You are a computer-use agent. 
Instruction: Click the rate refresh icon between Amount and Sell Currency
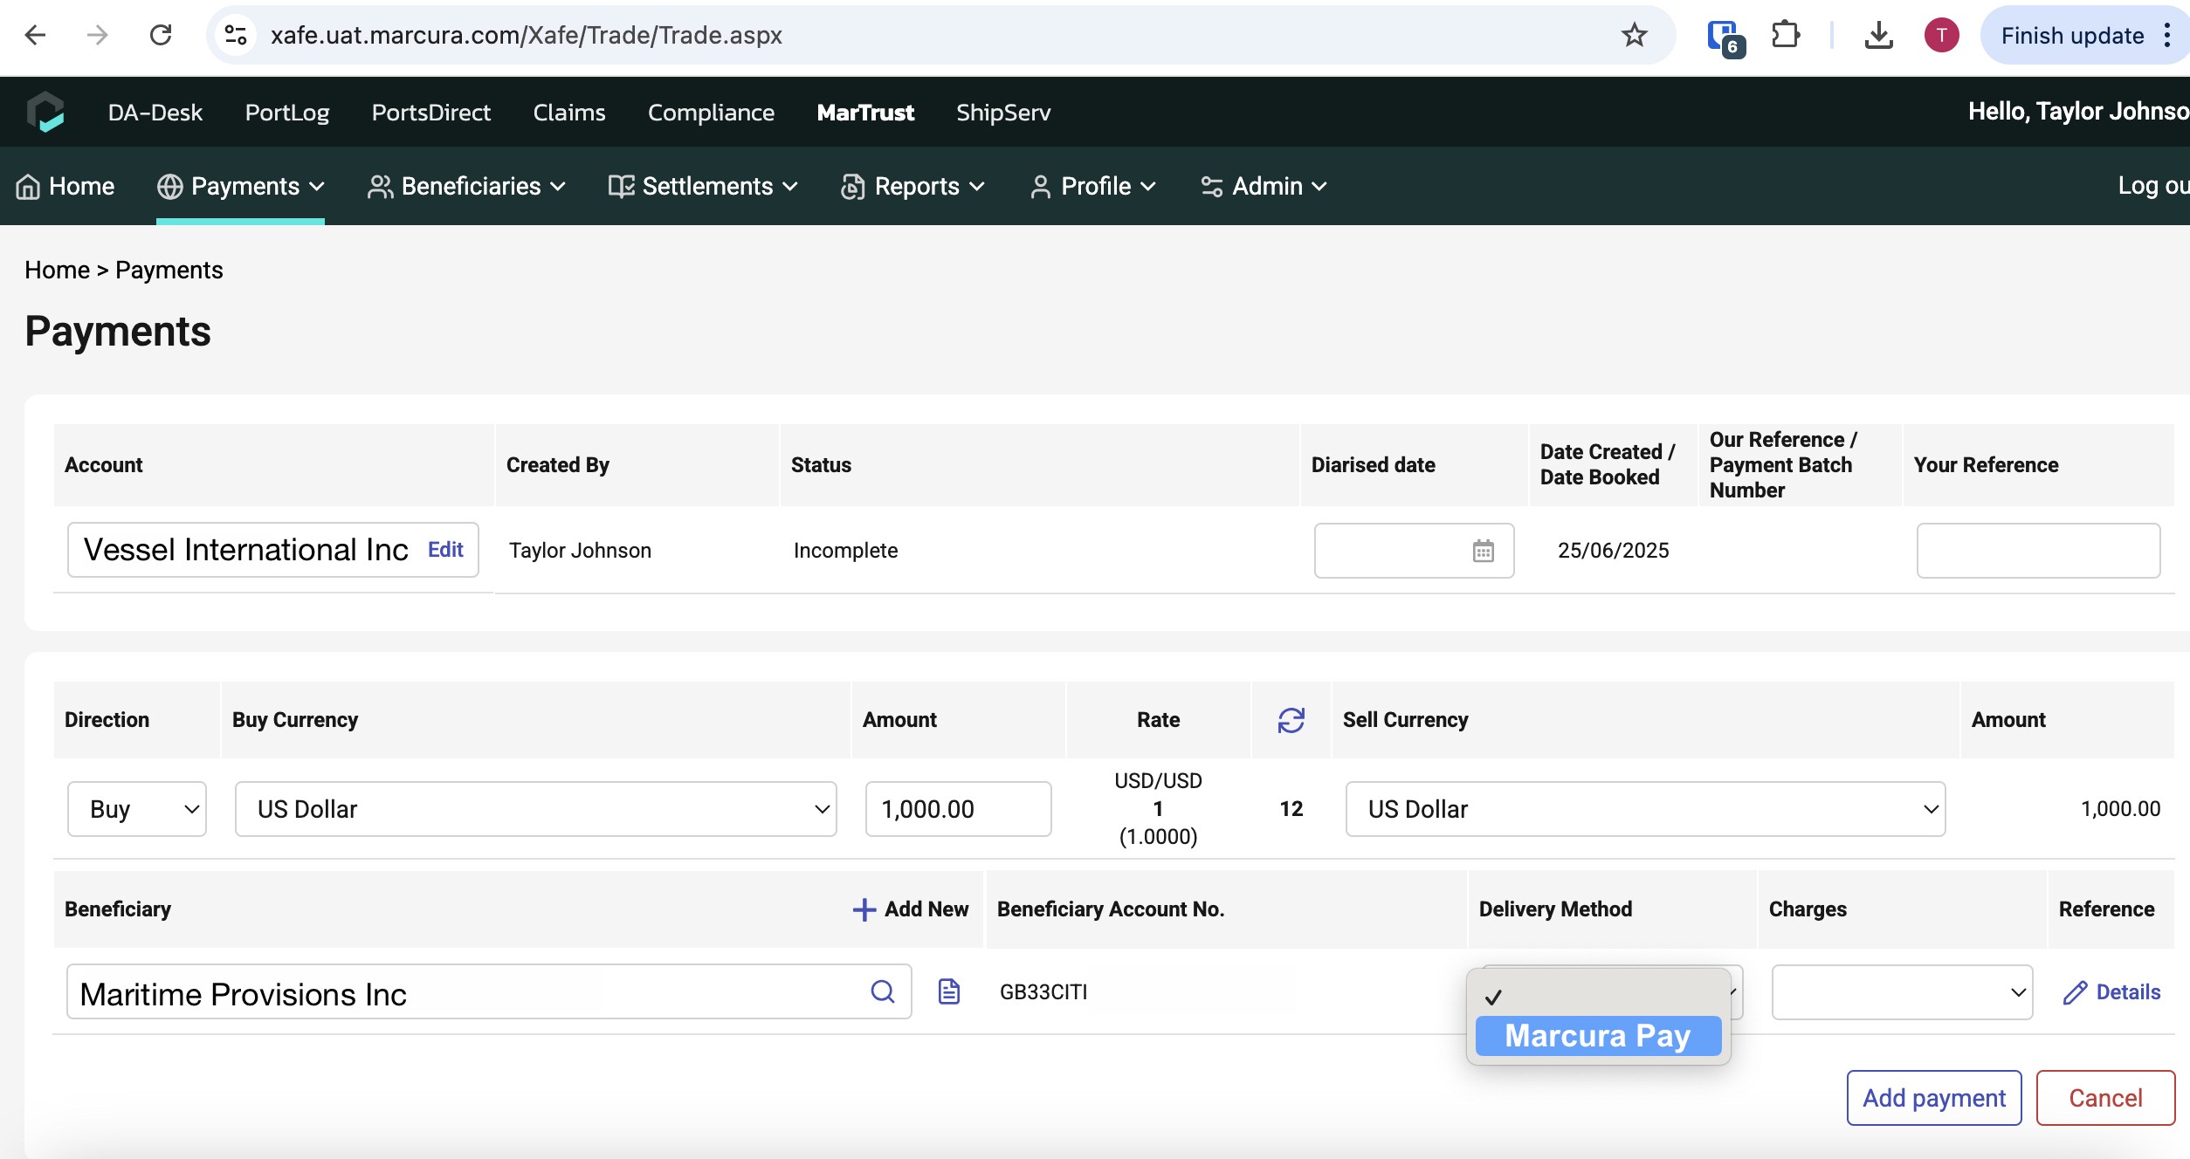point(1291,719)
